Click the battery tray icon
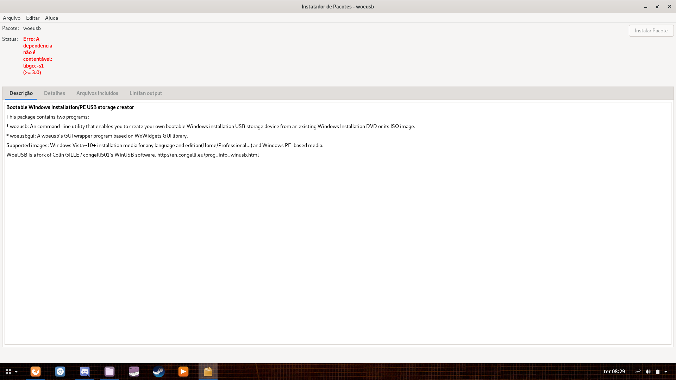This screenshot has height=380, width=676. 657,372
